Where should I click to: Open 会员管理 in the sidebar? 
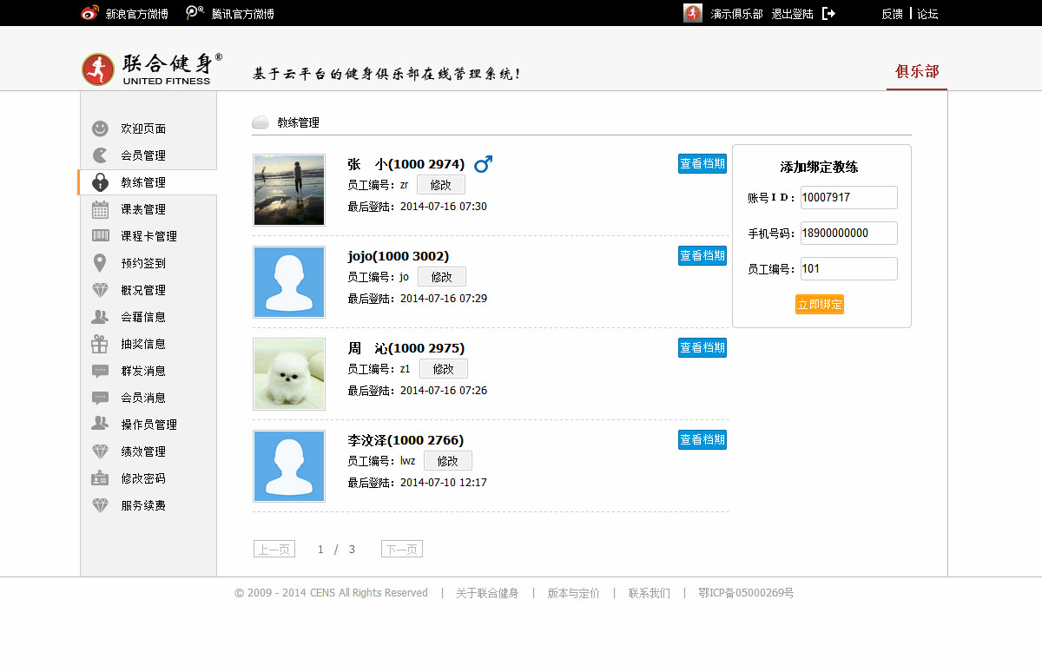[143, 155]
